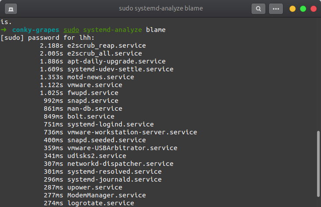This screenshot has height=207, width=321.
Task: Minimize the terminal using the yellow button
Action: pos(293,9)
